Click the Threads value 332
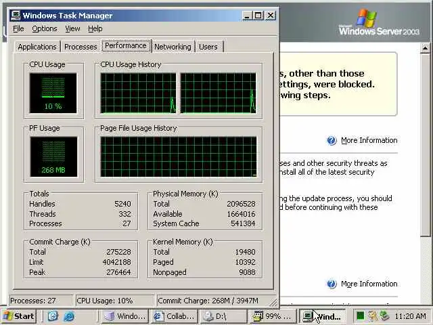The image size is (433, 325). click(124, 214)
